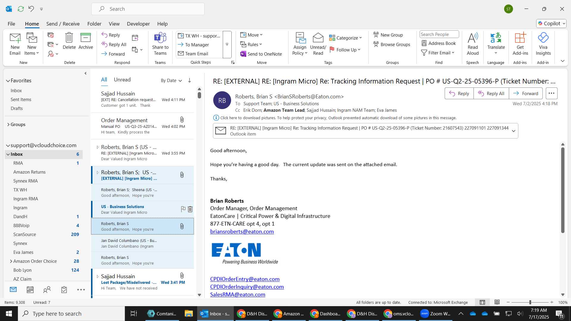The width and height of the screenshot is (571, 321).
Task: Switch to Calendar view icon
Action: (30, 290)
